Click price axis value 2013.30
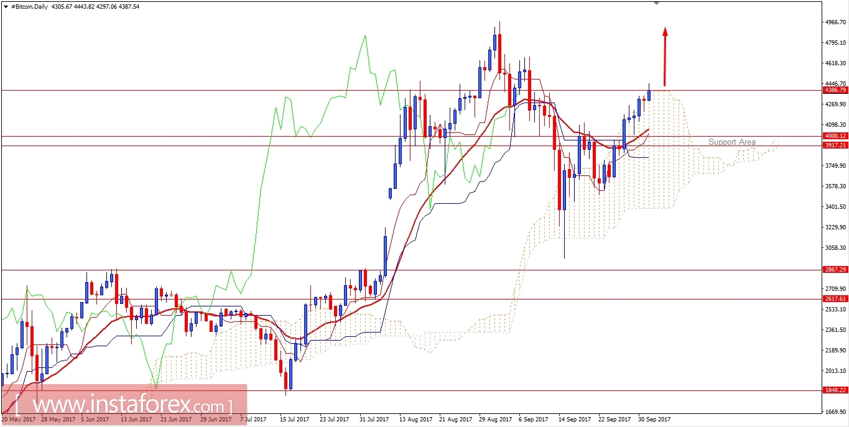849x427 pixels. [x=835, y=371]
